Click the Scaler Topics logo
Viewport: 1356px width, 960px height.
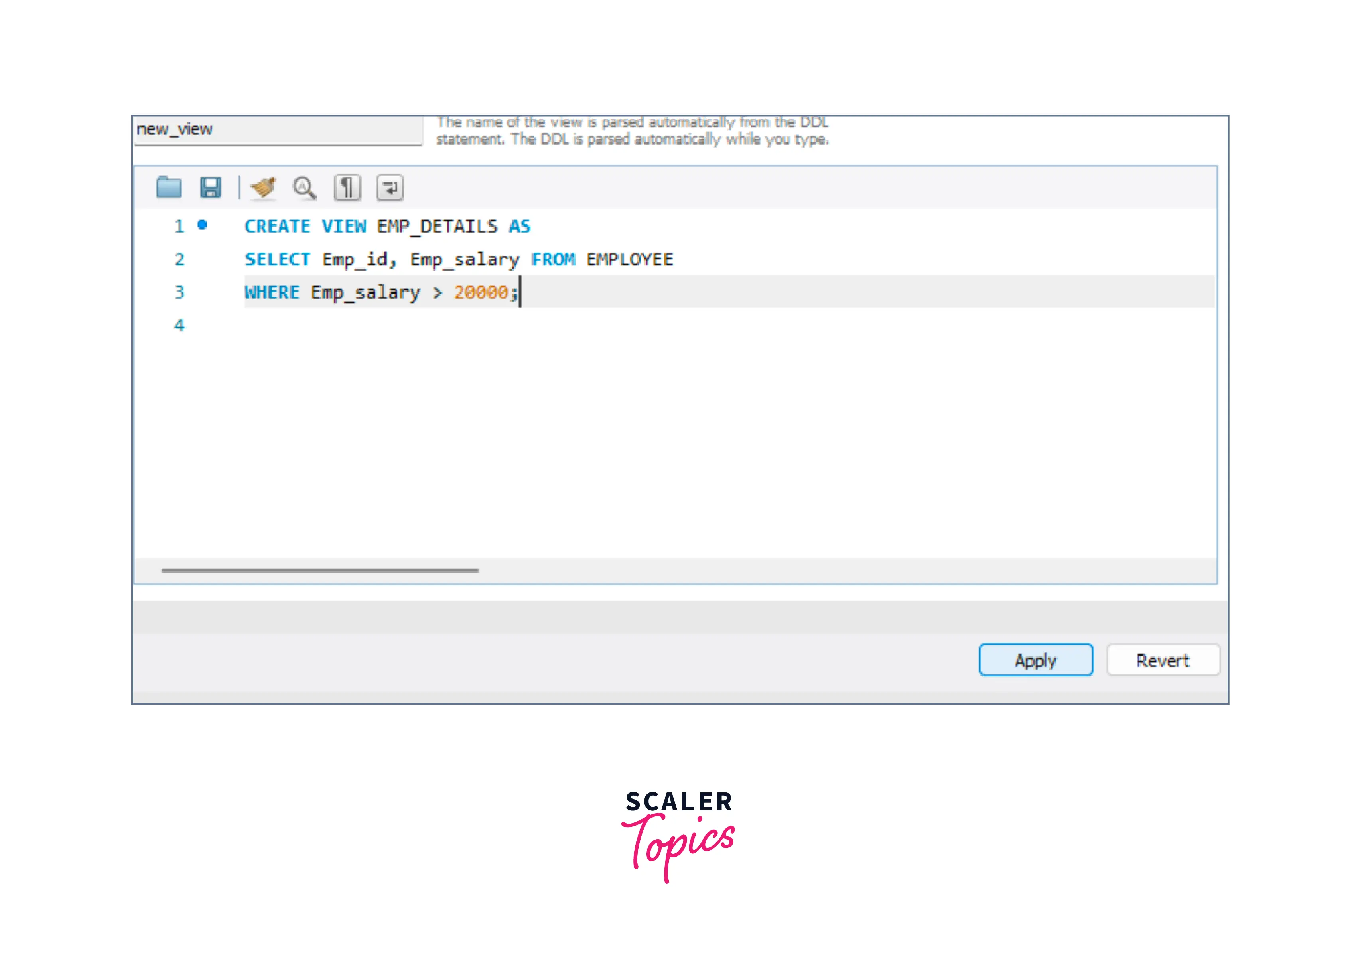[x=678, y=835]
